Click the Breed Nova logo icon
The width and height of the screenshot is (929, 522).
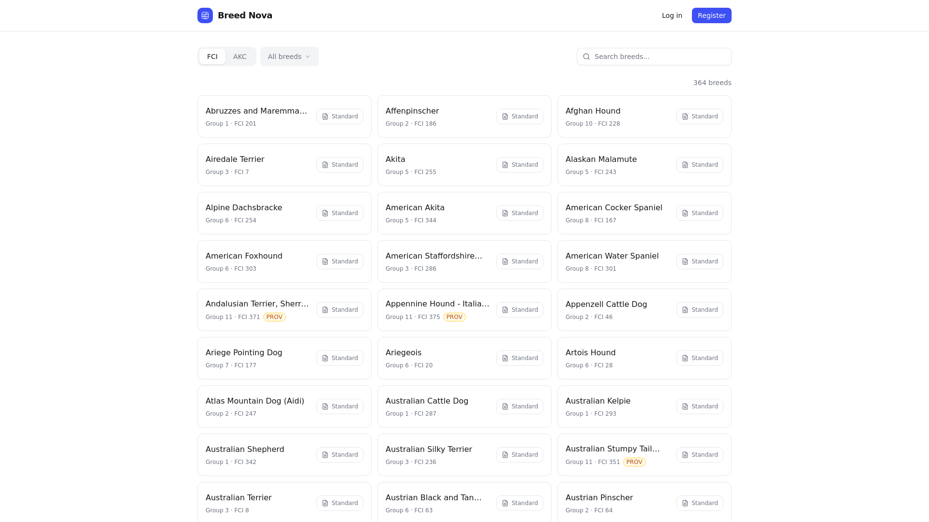tap(205, 15)
